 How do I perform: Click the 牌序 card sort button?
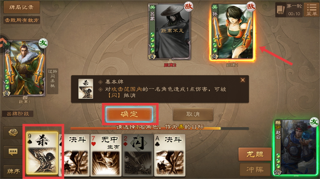pyautogui.click(x=13, y=171)
